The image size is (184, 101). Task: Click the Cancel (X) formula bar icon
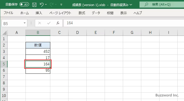click(x=40, y=23)
